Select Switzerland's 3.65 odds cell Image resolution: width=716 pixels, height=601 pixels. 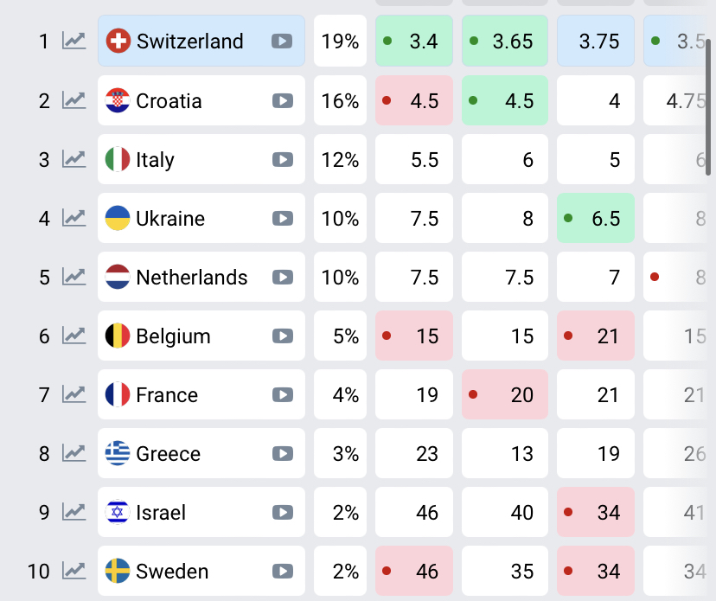click(505, 41)
